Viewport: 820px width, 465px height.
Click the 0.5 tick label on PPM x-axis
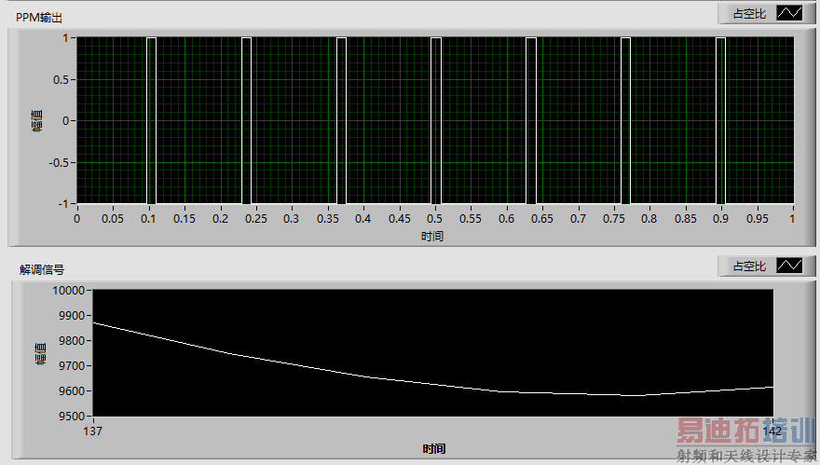(x=434, y=219)
